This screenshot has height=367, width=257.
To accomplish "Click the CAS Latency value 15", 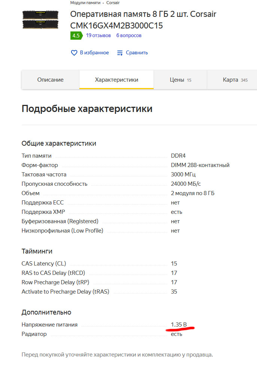I will tap(174, 264).
